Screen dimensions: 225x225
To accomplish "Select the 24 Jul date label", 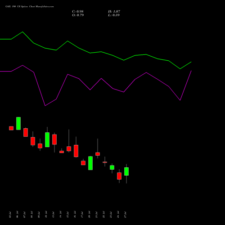I will click(118, 215).
